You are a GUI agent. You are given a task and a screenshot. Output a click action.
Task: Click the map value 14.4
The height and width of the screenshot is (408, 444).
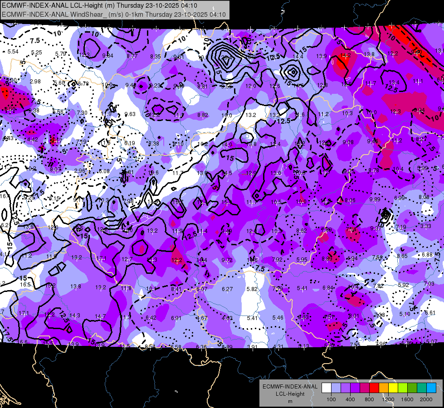point(298,57)
